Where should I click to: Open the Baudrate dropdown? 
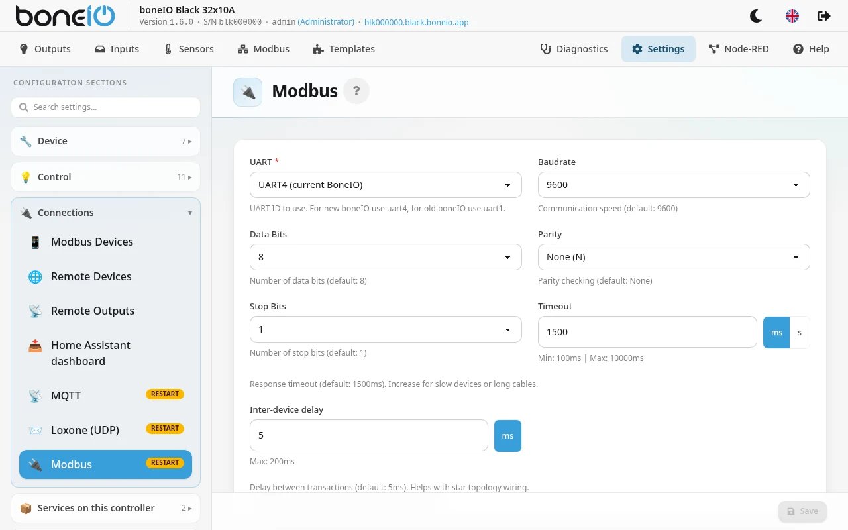coord(674,185)
